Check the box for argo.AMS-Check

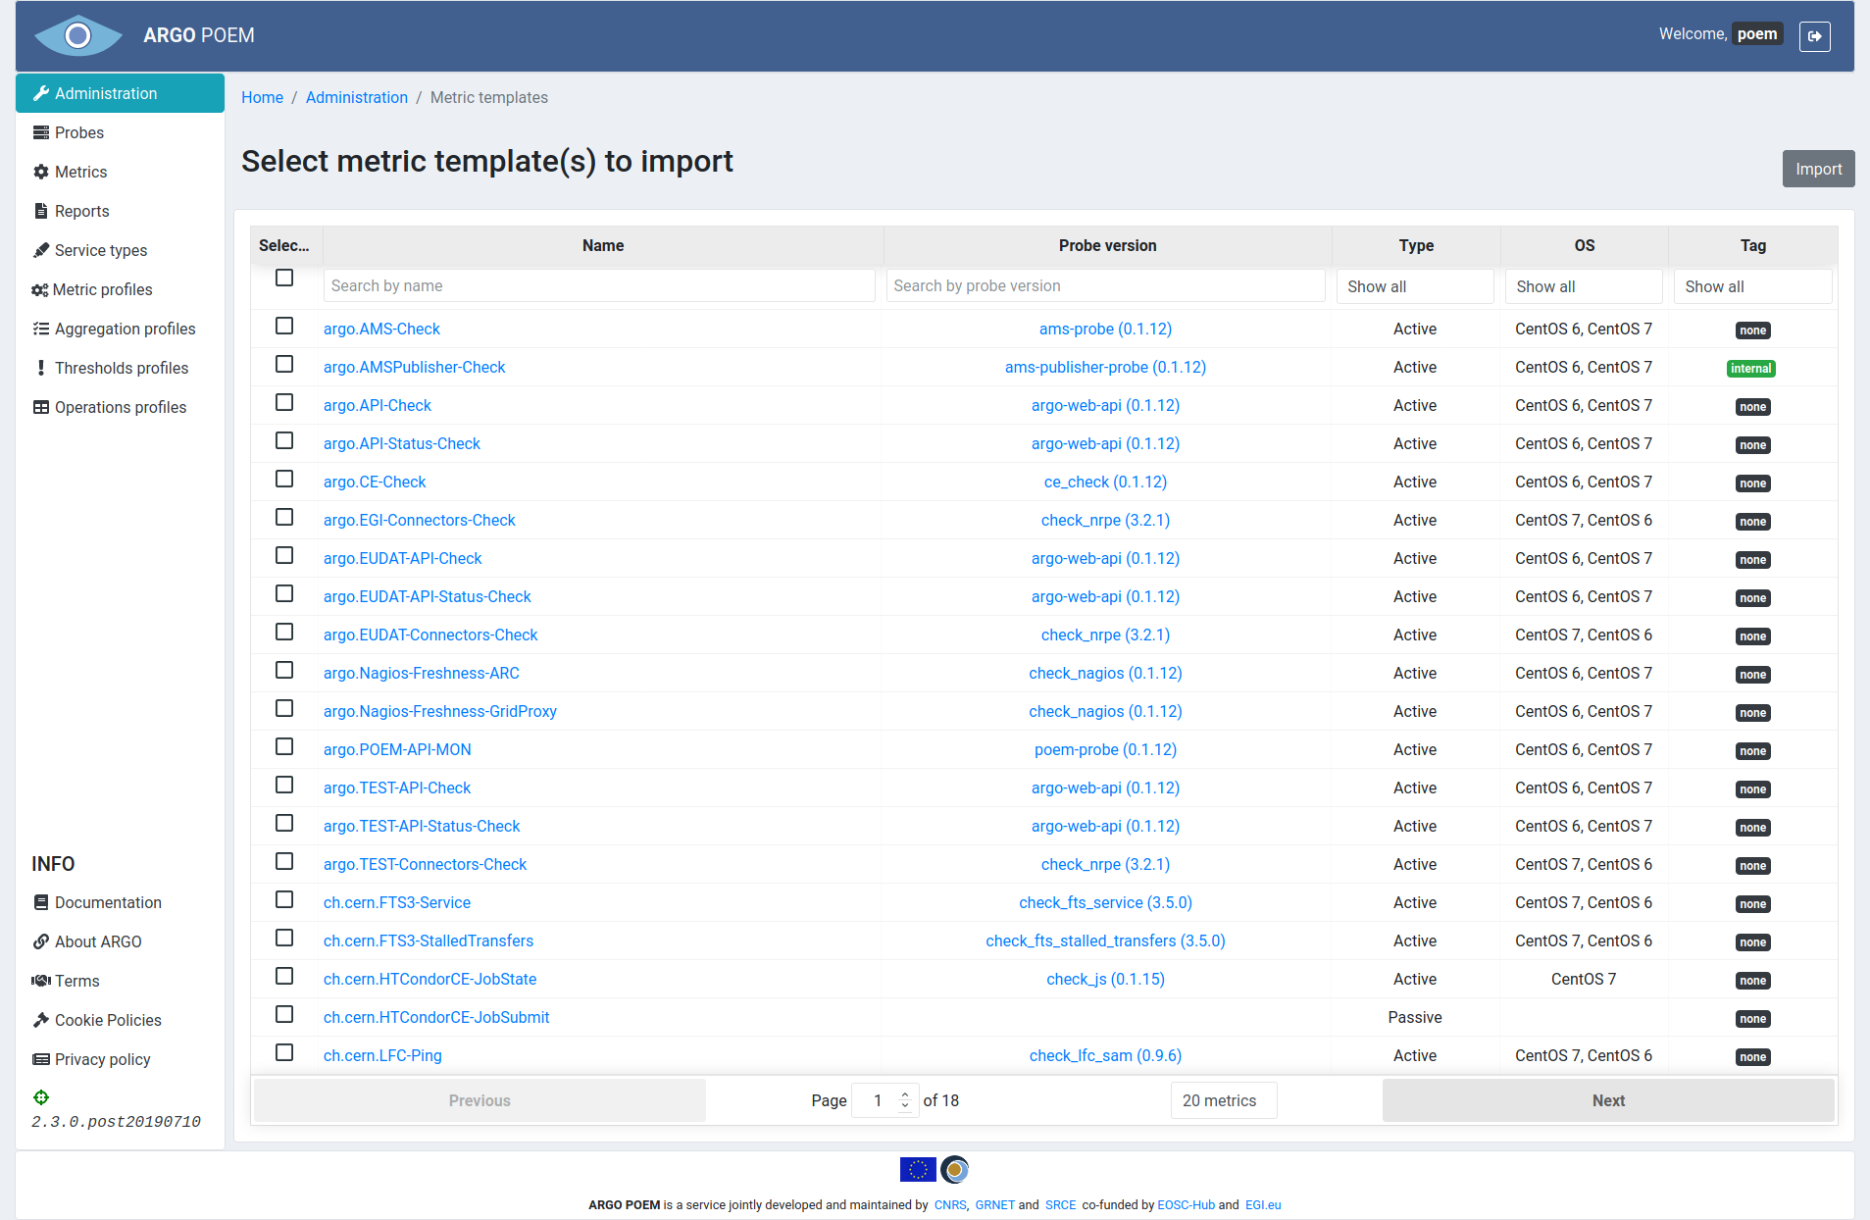click(x=284, y=326)
